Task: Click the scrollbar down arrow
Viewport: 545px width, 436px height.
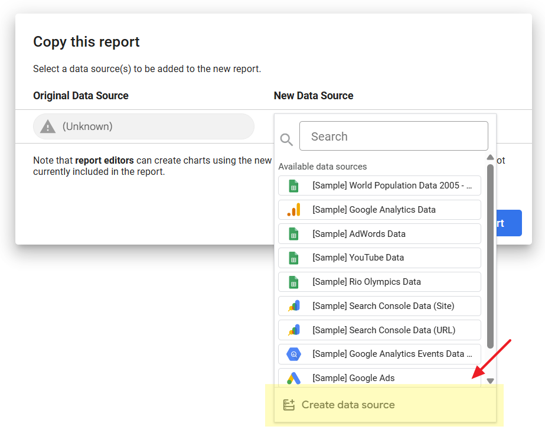Action: point(490,381)
